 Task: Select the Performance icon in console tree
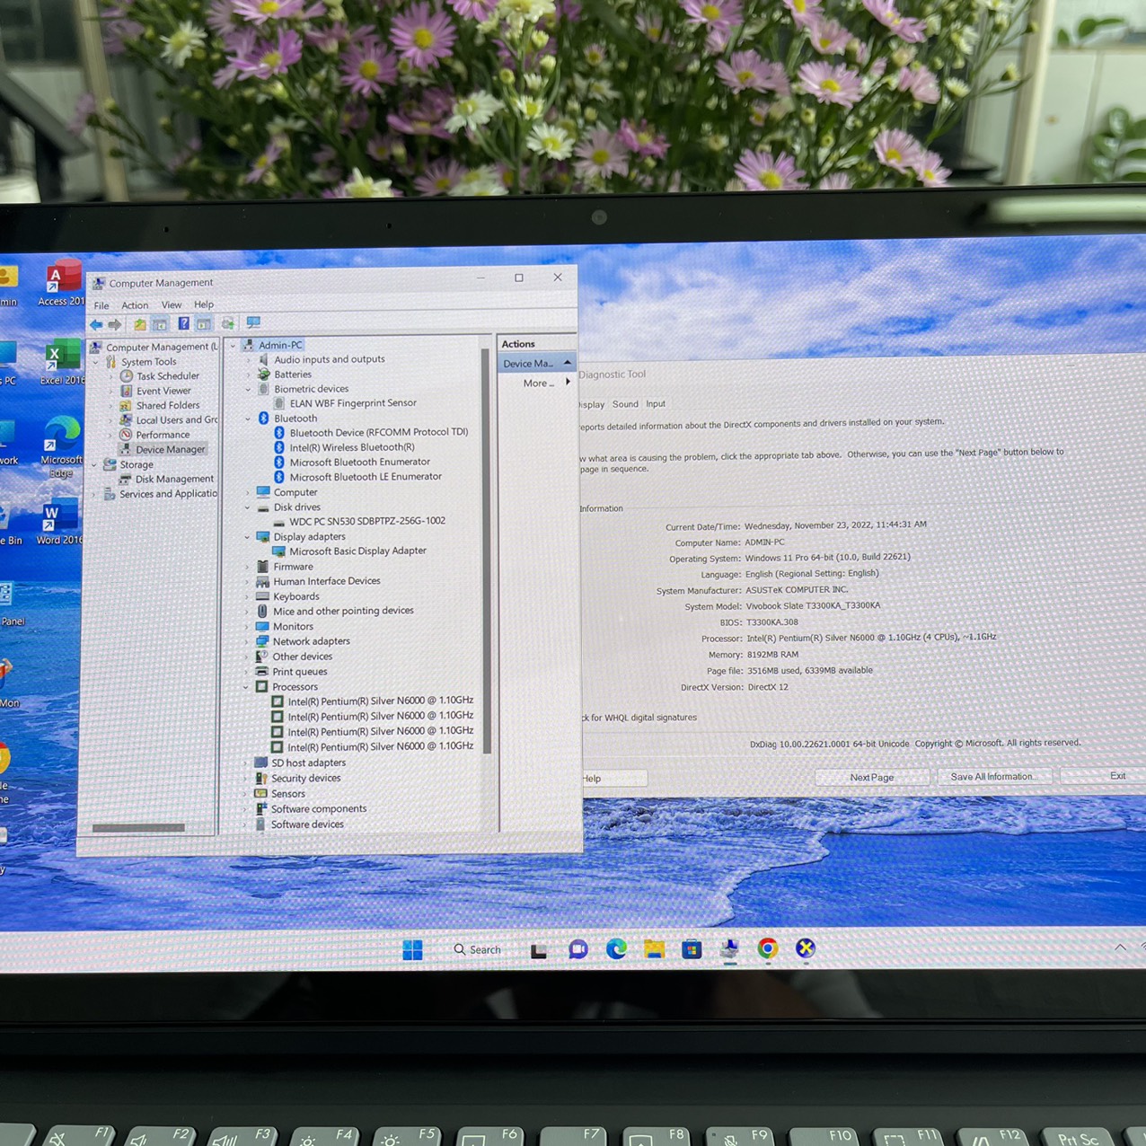[x=126, y=435]
